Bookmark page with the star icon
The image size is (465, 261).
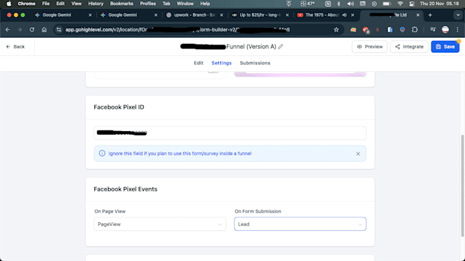(x=336, y=29)
